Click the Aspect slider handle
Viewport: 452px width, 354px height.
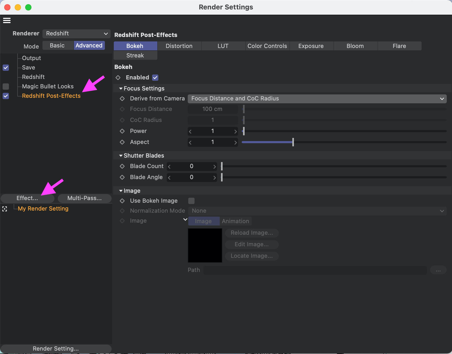pos(293,142)
